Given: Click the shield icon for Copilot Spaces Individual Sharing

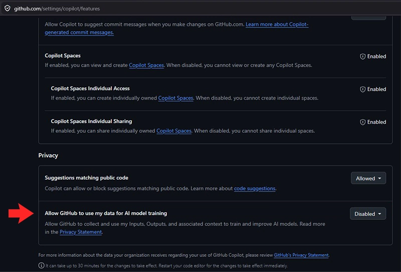Looking at the screenshot, I should (362, 122).
